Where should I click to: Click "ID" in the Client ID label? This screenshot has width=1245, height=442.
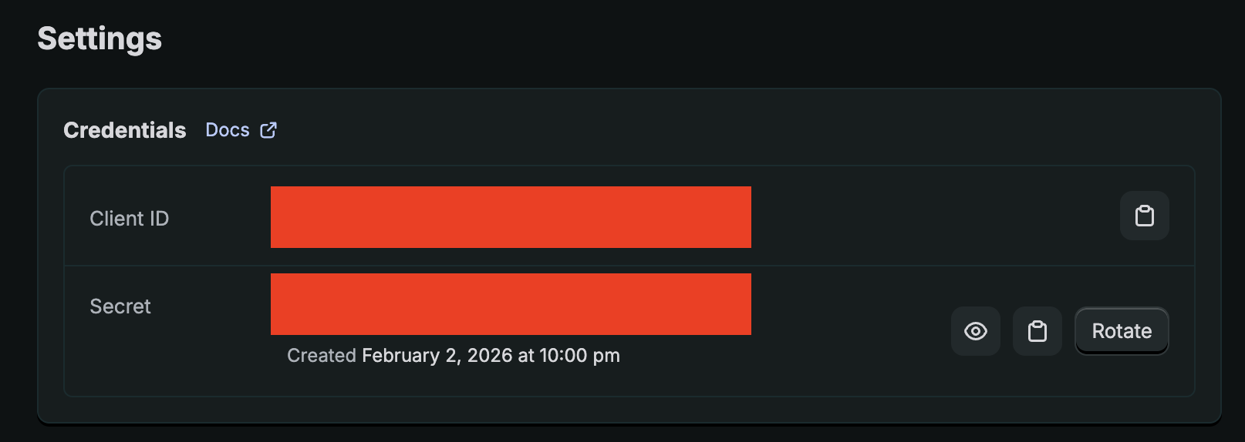click(159, 219)
